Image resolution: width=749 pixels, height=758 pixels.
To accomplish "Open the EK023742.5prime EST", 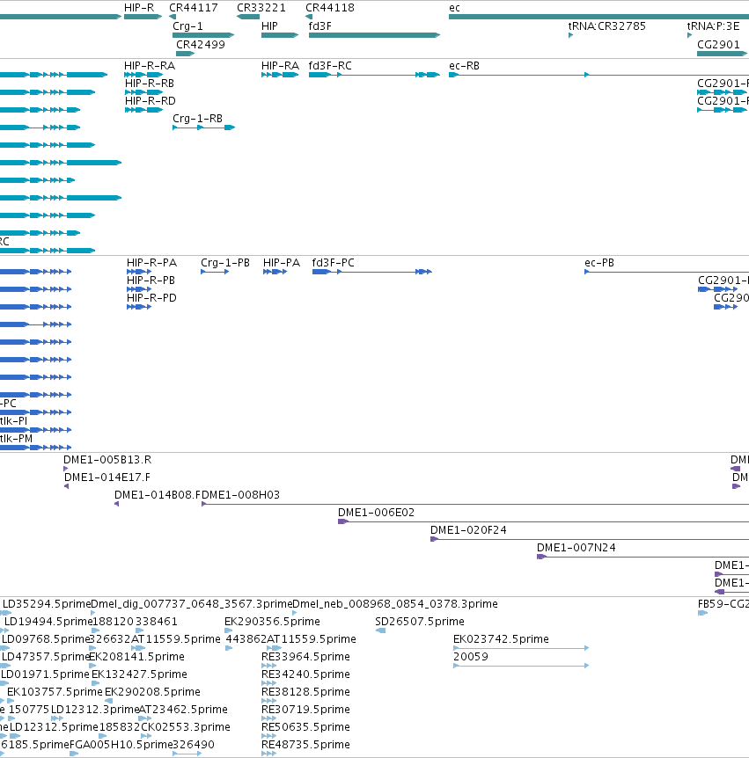I will [x=521, y=648].
